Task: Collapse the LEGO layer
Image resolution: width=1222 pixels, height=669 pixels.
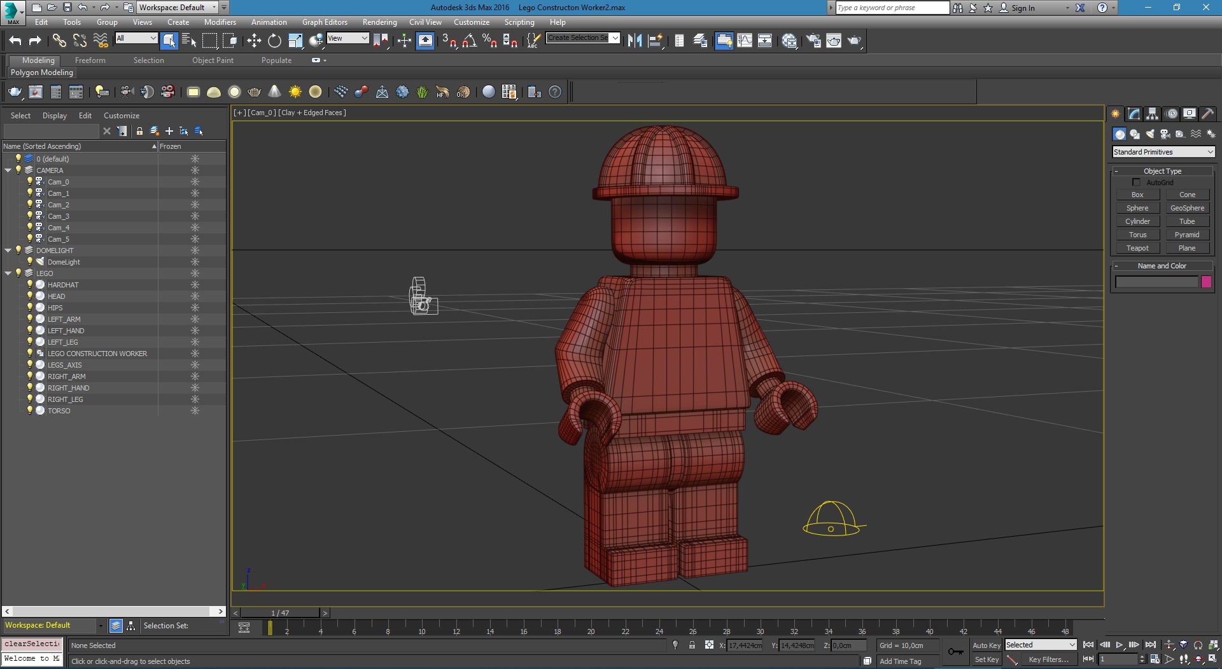Action: pyautogui.click(x=8, y=273)
